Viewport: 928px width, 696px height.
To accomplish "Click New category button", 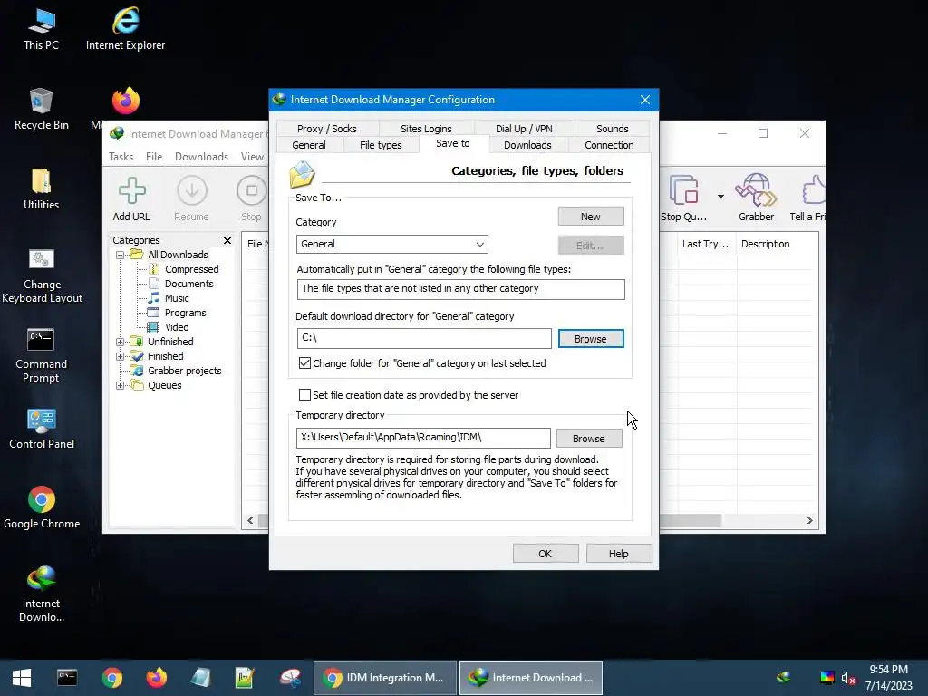I will coord(591,217).
